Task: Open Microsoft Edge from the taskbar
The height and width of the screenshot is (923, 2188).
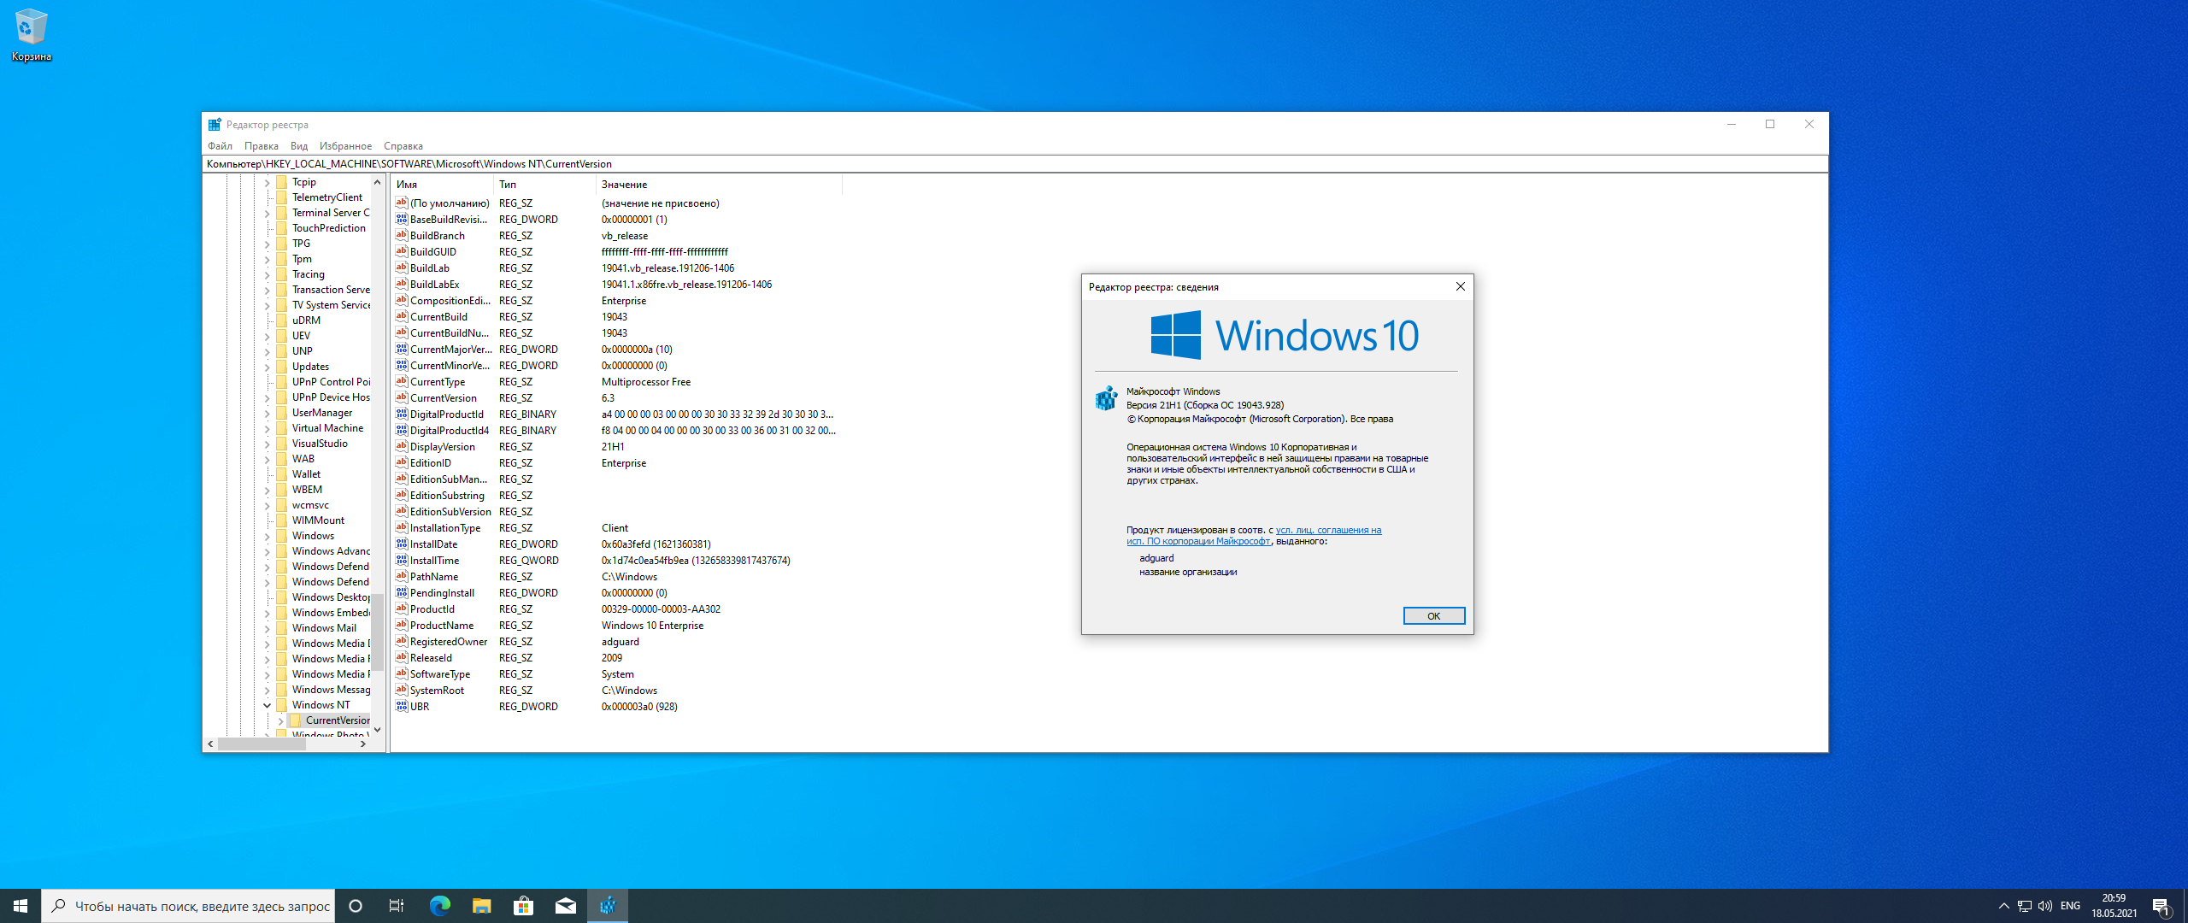Action: pos(439,906)
